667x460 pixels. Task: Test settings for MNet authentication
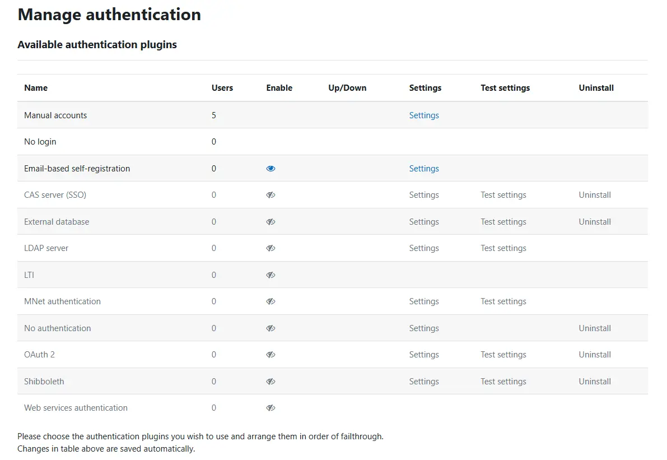503,301
